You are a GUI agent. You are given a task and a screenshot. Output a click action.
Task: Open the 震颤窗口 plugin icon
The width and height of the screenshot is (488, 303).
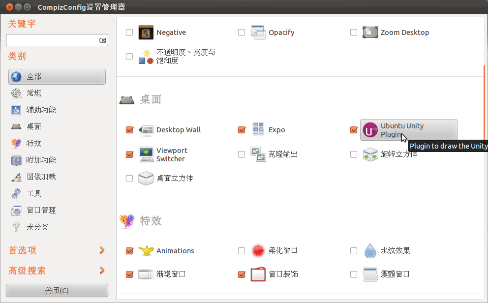tap(370, 274)
